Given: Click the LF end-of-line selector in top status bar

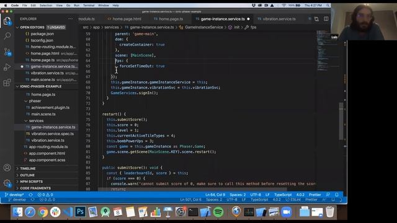Looking at the screenshot, I should point(267,195).
